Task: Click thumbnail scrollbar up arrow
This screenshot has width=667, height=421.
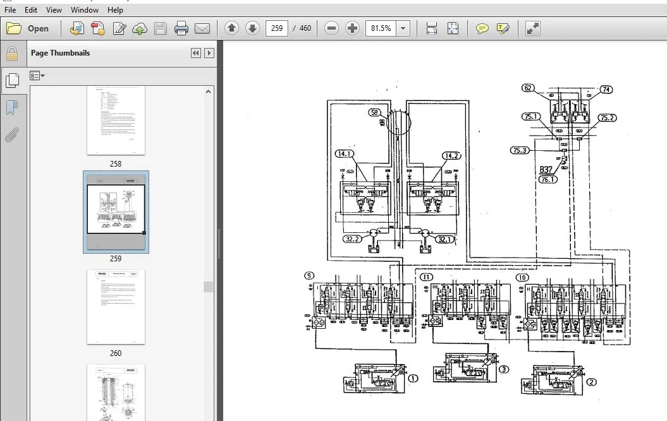Action: pyautogui.click(x=208, y=92)
